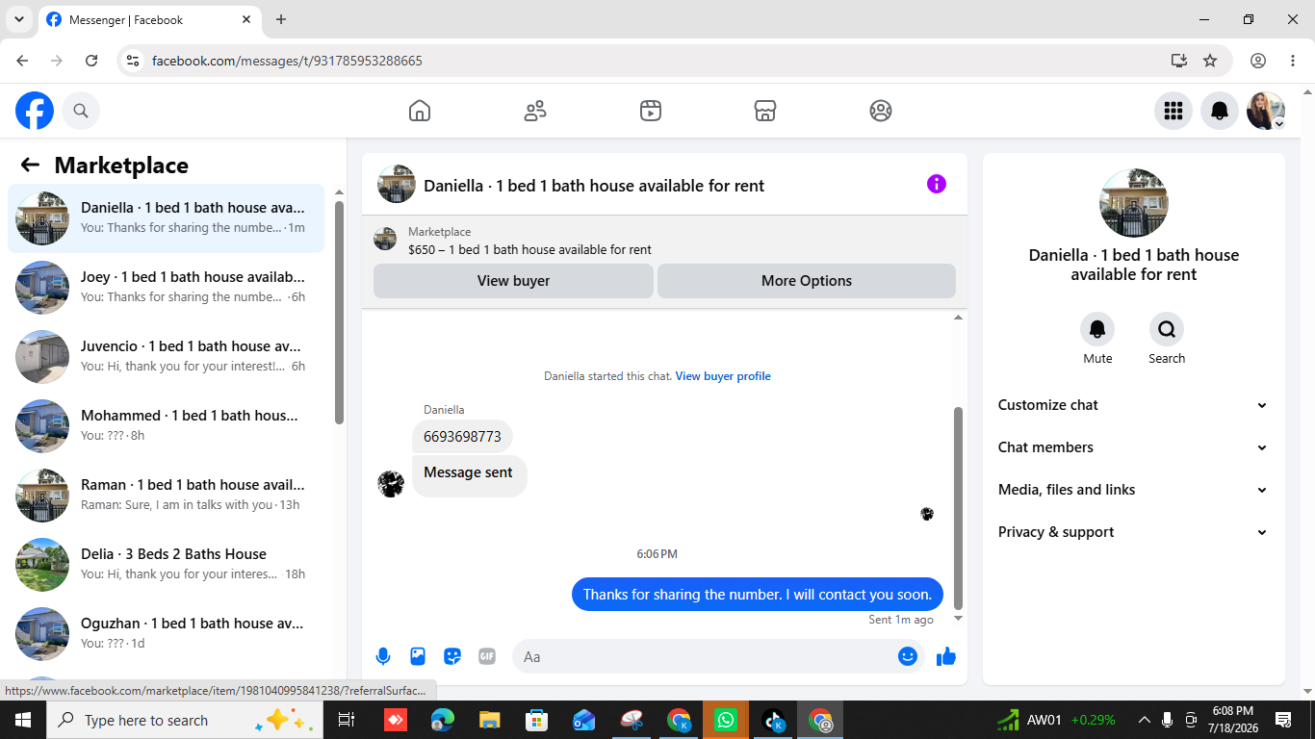
Task: Open the Joey conversation in the list
Action: 167,288
